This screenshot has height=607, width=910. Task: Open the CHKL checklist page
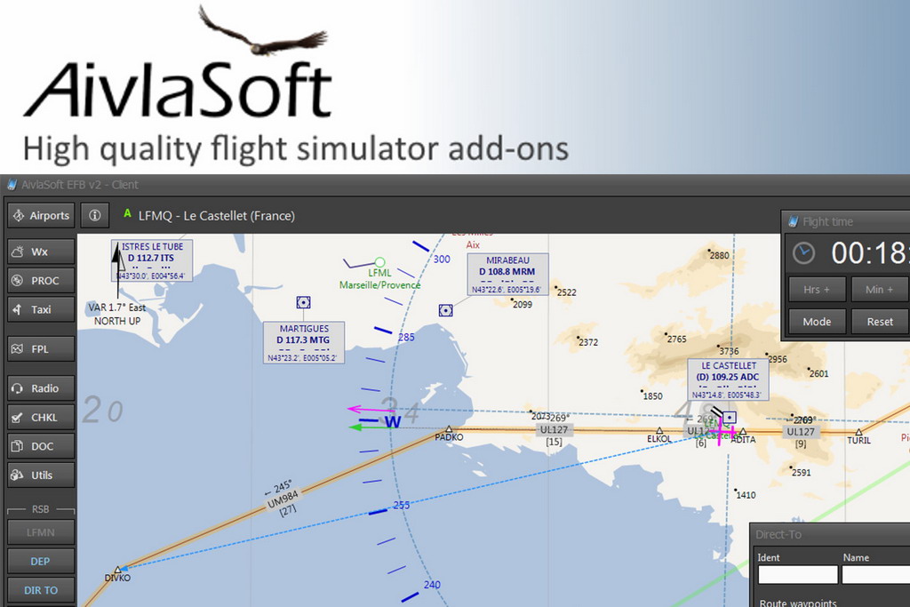pos(40,418)
